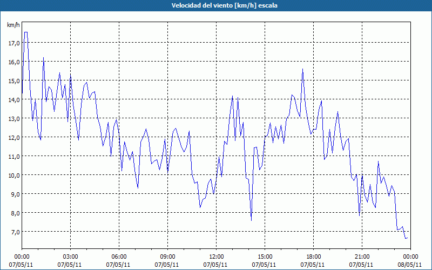Click the '16,0' y-axis value
This screenshot has width=432, height=270.
click(15, 62)
